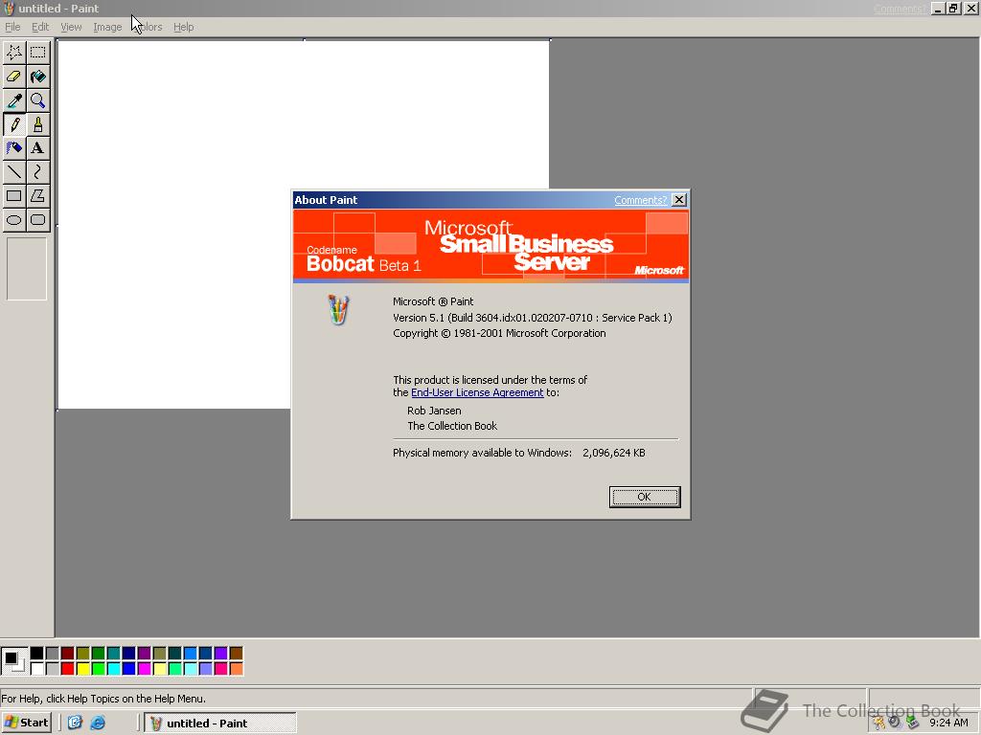Viewport: 981px width, 735px height.
Task: Select the Polygon tool
Action: pyautogui.click(x=38, y=195)
